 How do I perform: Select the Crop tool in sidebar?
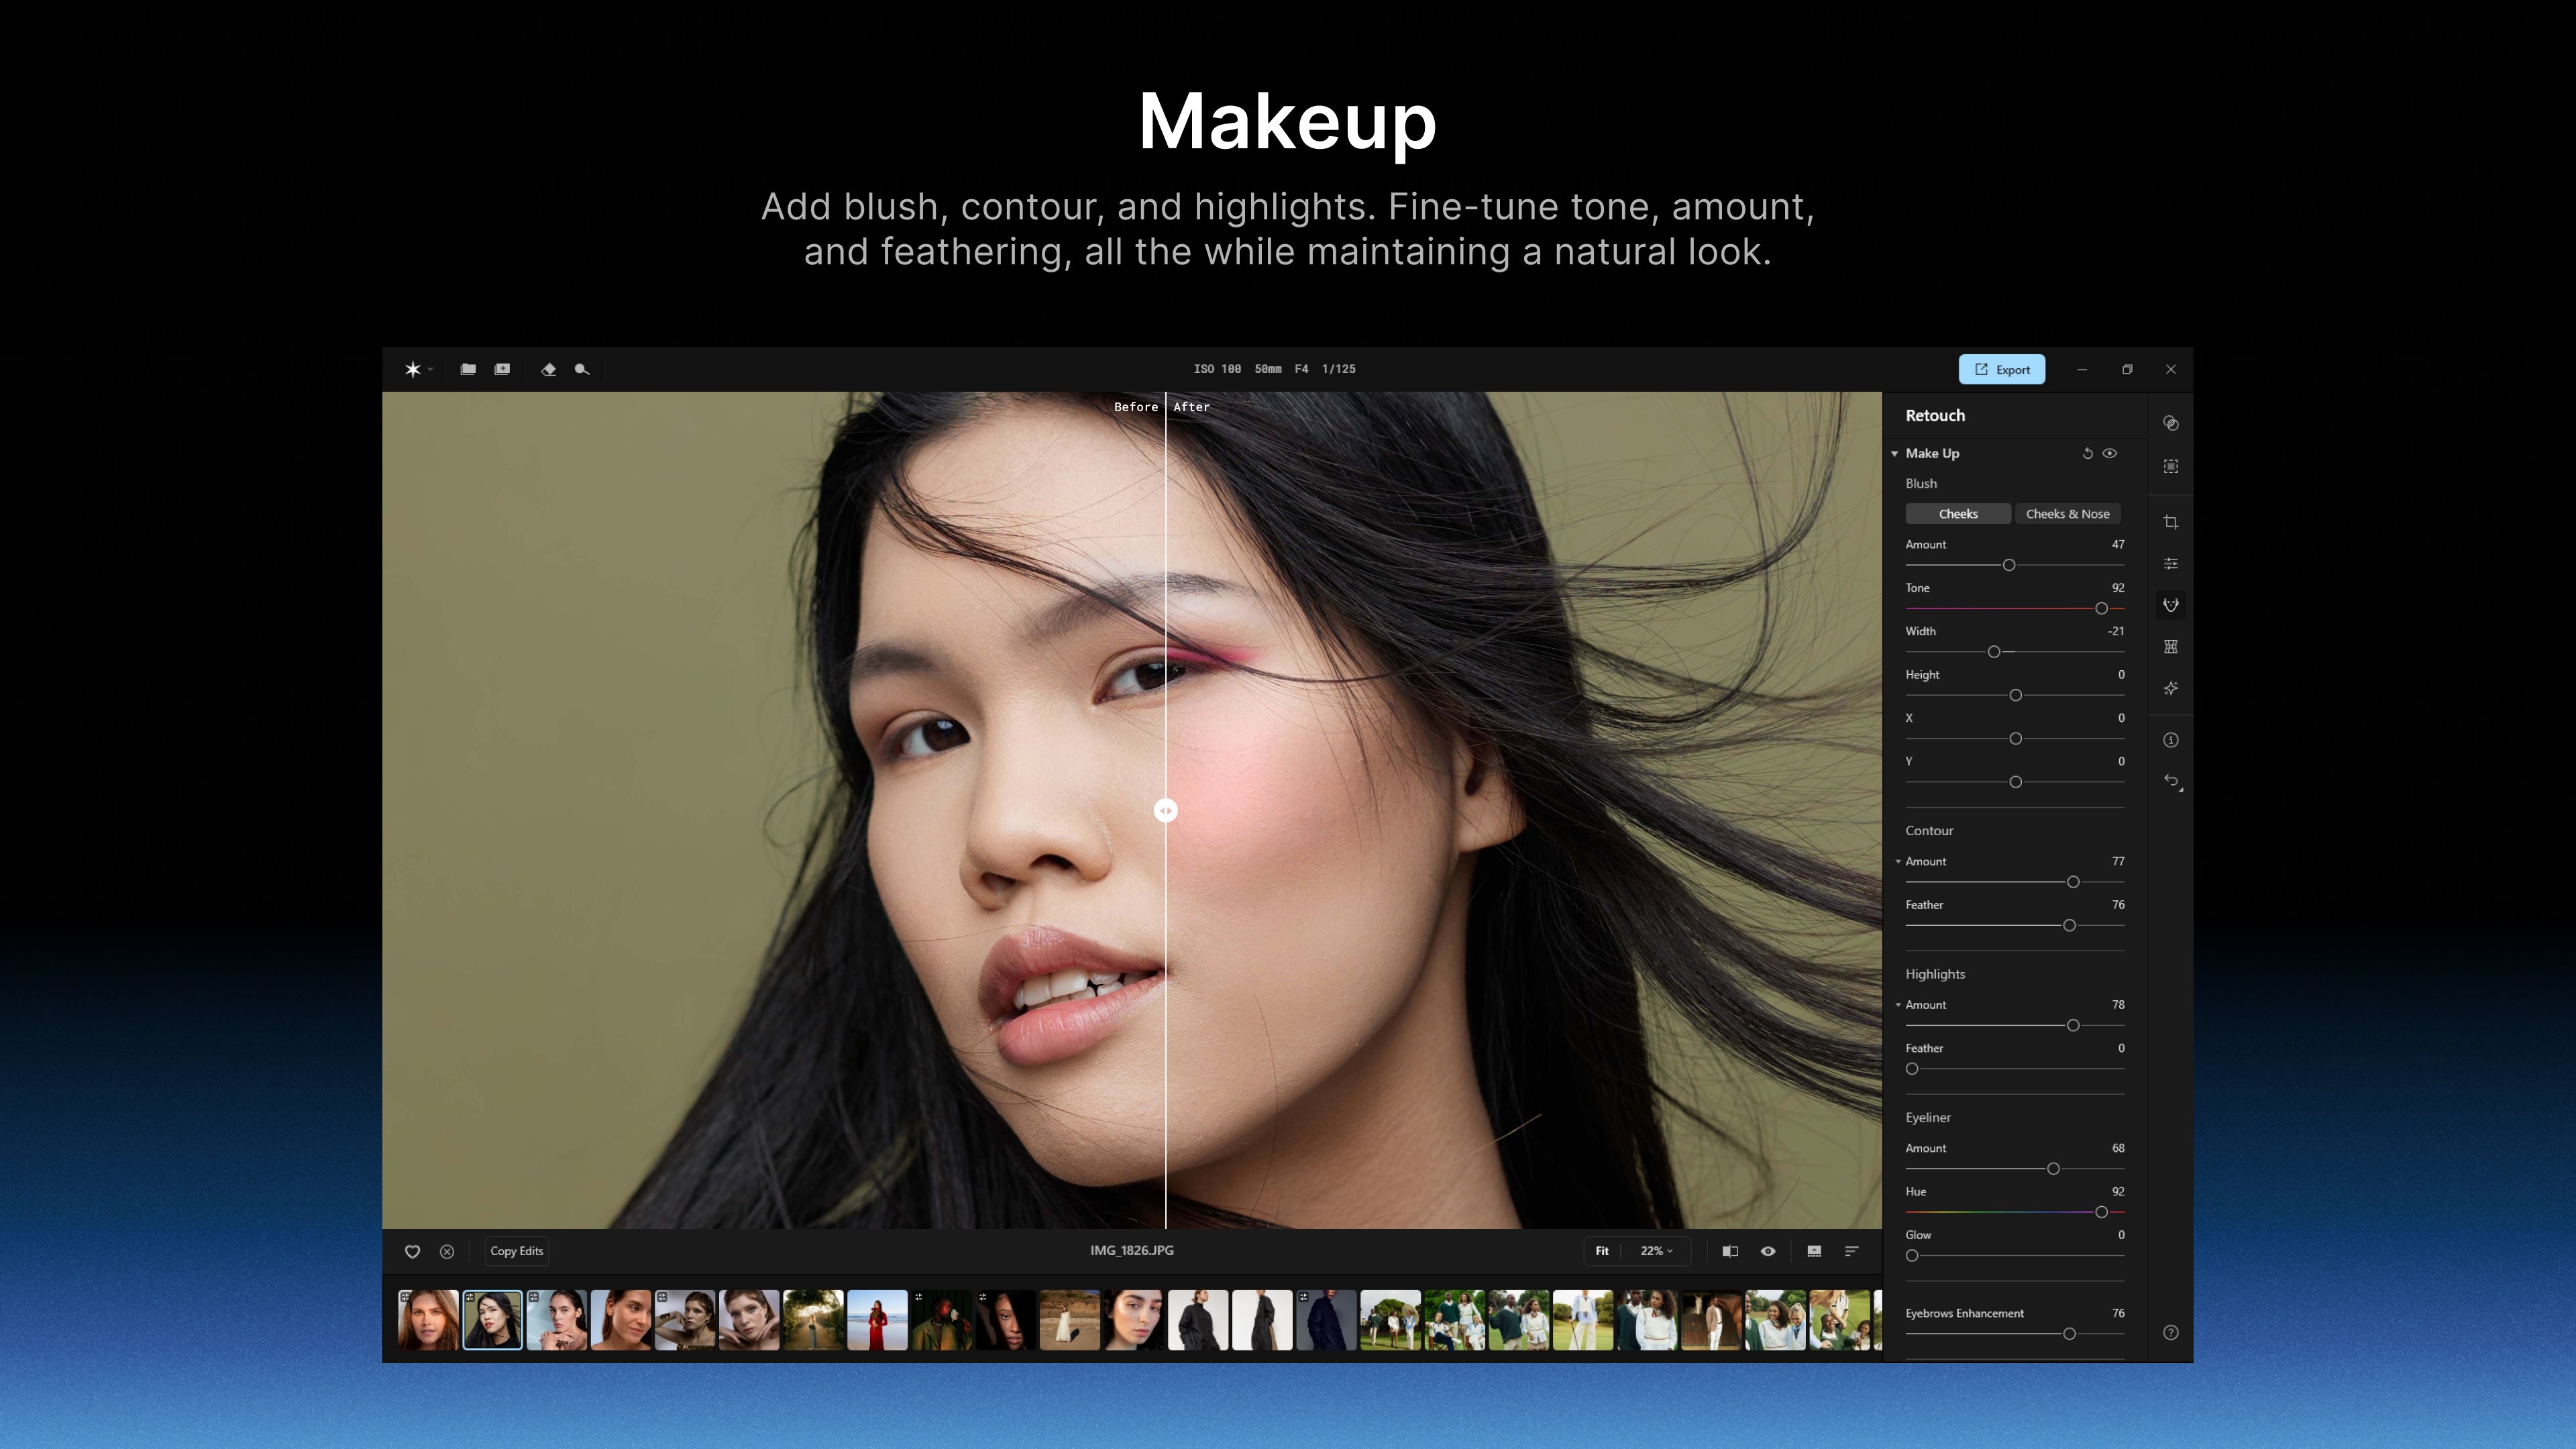pyautogui.click(x=2170, y=522)
